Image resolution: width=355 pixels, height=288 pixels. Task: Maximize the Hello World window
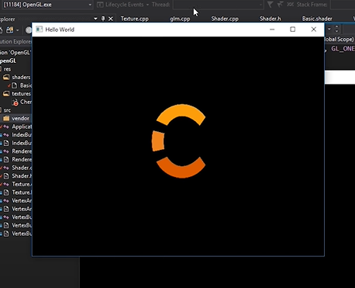pos(292,29)
